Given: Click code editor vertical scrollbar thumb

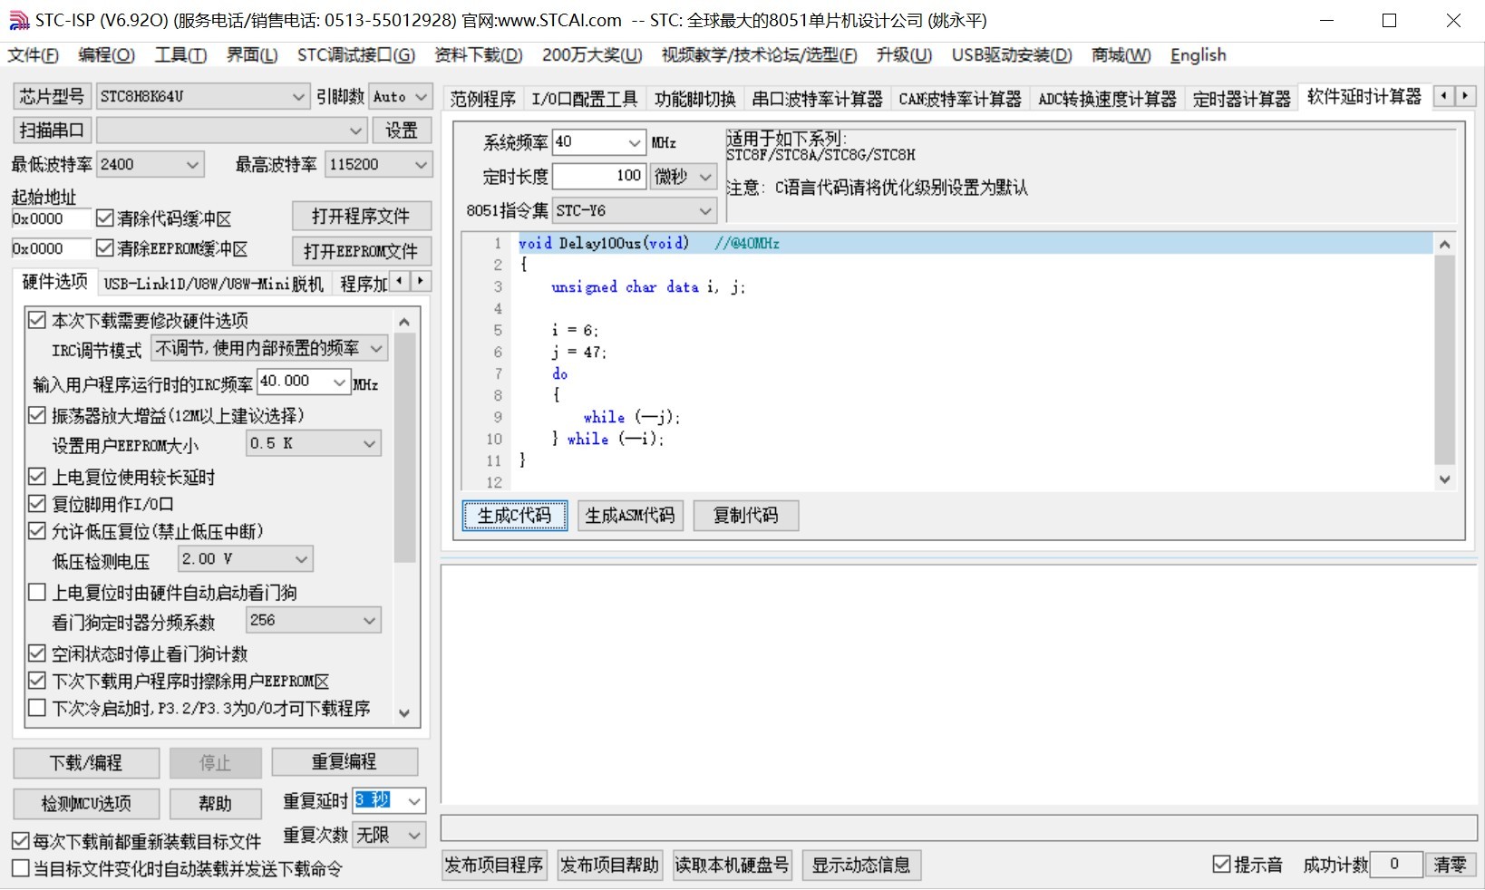Looking at the screenshot, I should (1445, 360).
